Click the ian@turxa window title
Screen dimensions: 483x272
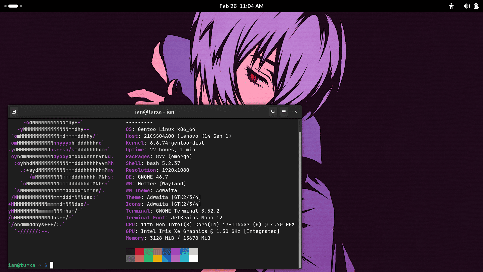(x=154, y=112)
